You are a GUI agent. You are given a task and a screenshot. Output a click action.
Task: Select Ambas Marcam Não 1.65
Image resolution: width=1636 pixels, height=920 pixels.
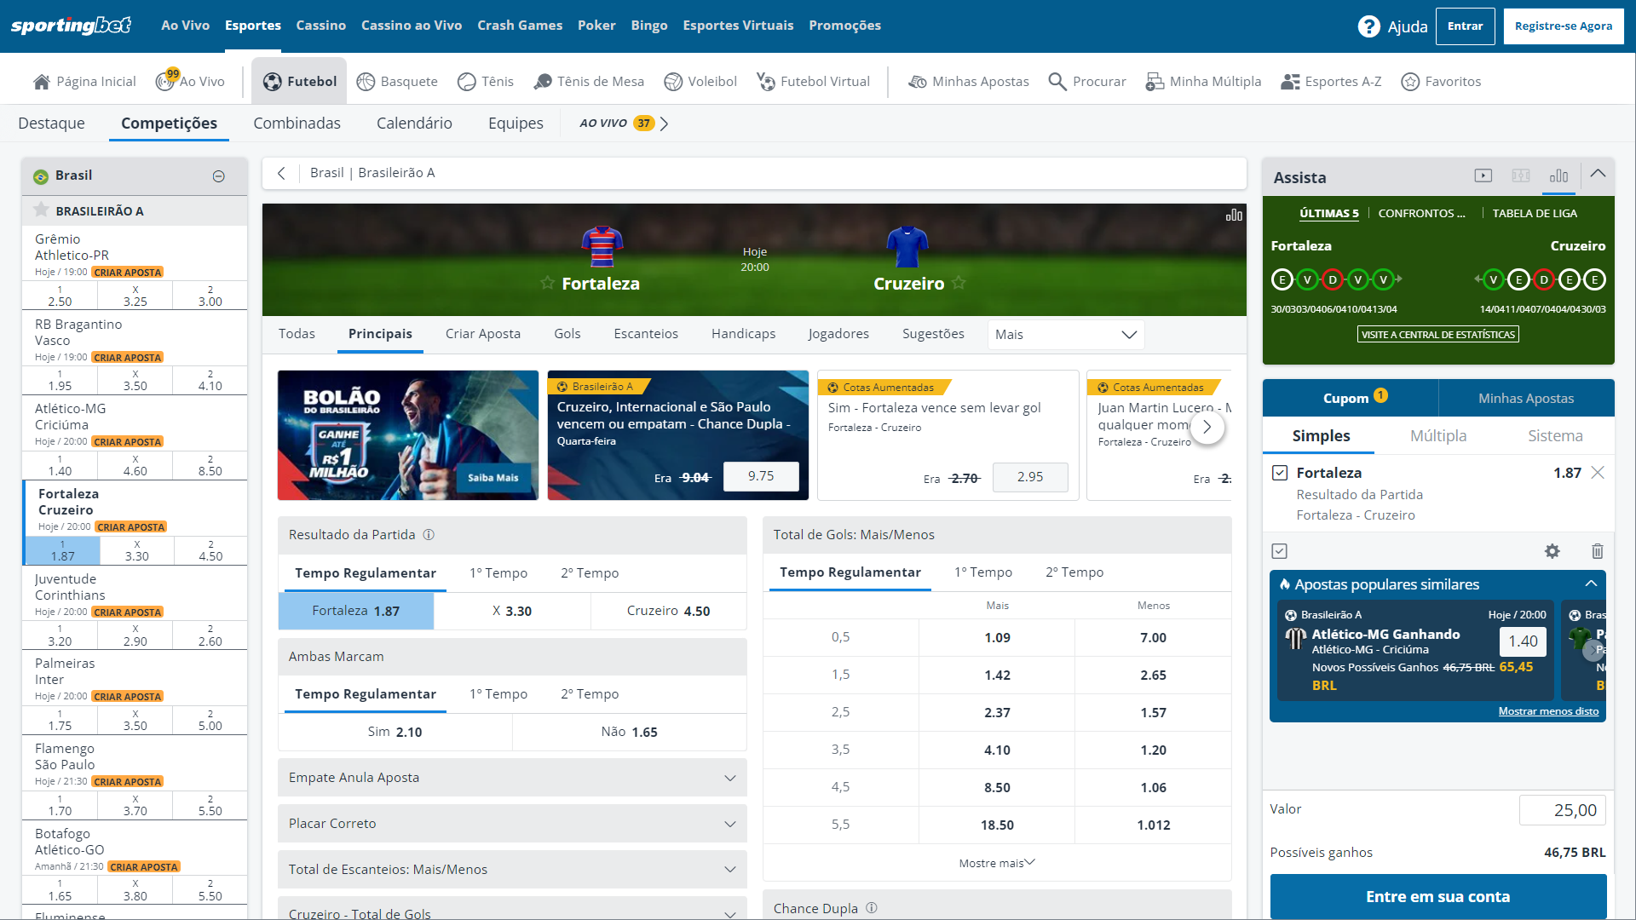click(x=630, y=732)
